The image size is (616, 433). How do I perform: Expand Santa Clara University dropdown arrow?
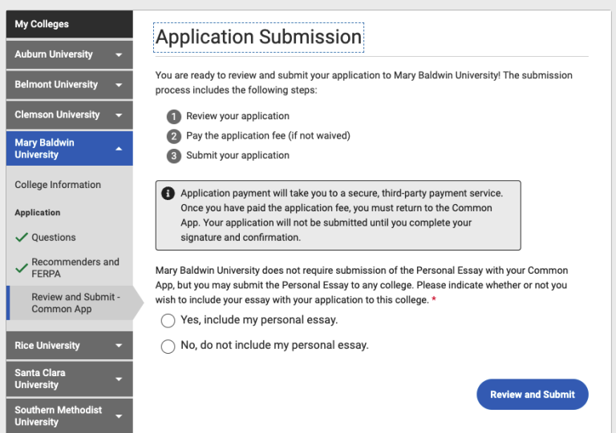point(119,379)
